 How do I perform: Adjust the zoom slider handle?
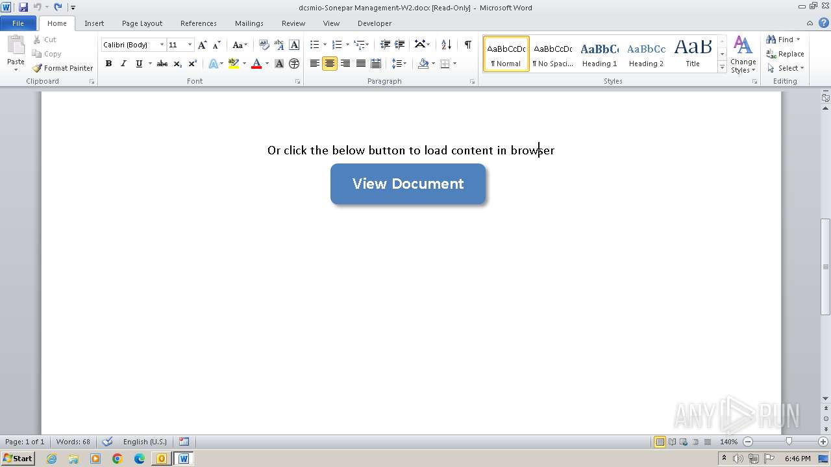pyautogui.click(x=789, y=442)
